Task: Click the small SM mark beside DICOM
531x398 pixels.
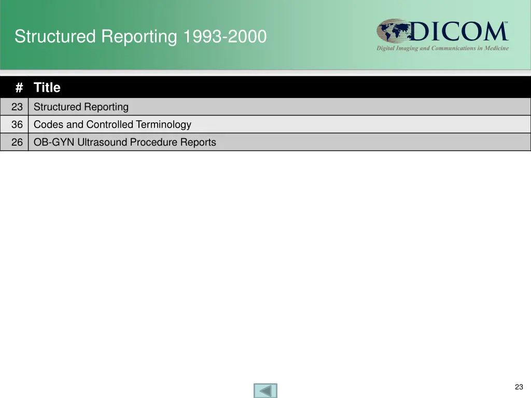Action: (506, 23)
